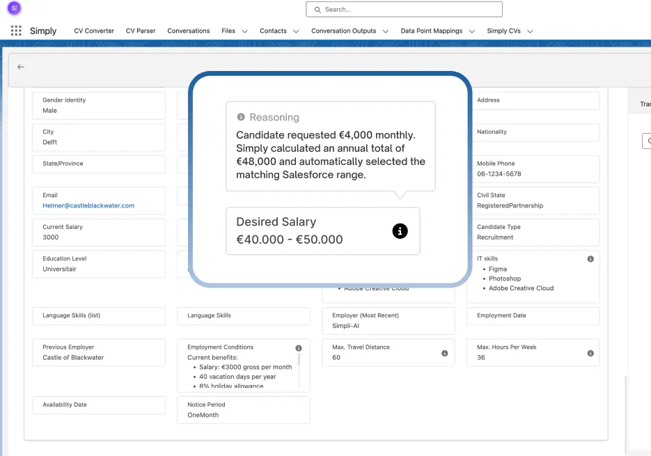651x456 pixels.
Task: Click the Education Level value Universitair
Action: pos(59,269)
